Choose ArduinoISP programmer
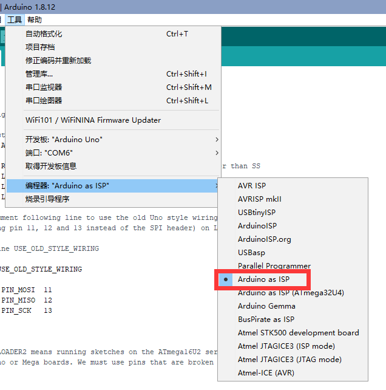The image size is (386, 390). tap(293, 226)
